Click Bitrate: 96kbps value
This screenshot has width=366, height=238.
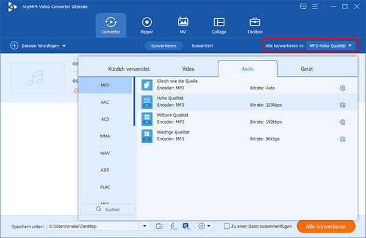click(265, 139)
